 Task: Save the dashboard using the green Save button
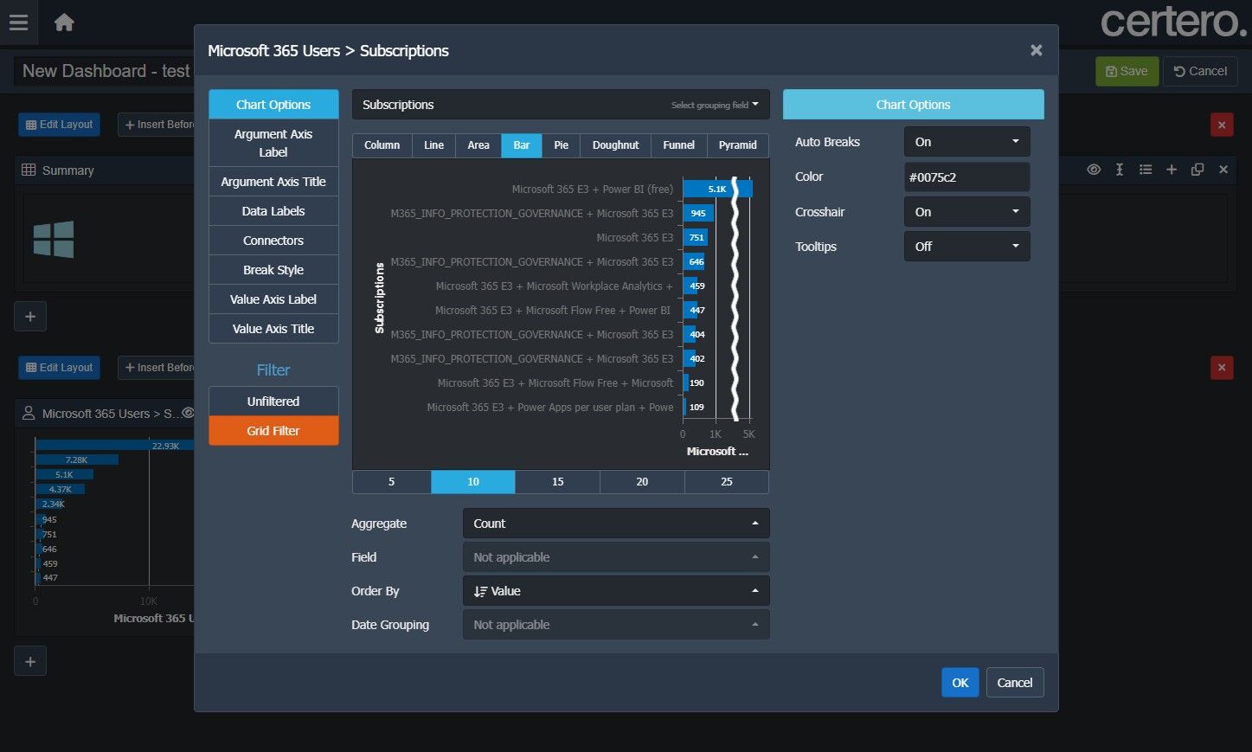[x=1127, y=71]
